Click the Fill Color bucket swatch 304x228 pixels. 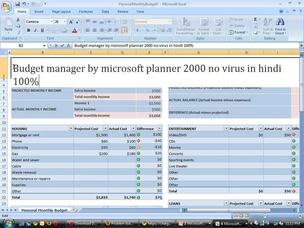pyautogui.click(x=64, y=30)
